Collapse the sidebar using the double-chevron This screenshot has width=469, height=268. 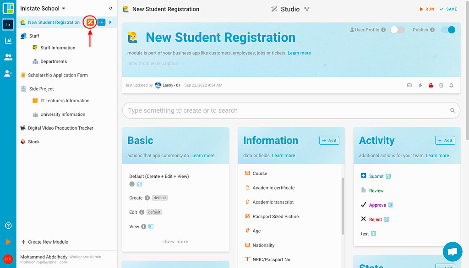(x=110, y=7)
